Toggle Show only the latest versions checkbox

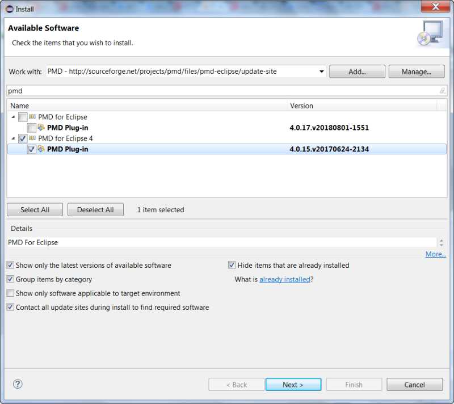click(x=10, y=265)
